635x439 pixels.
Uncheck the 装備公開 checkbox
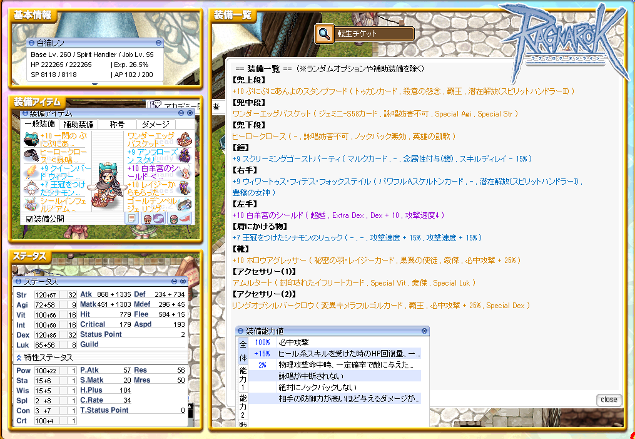coord(29,219)
